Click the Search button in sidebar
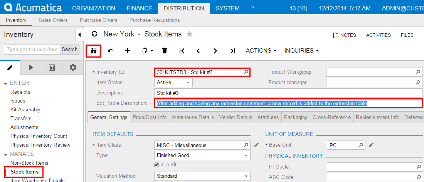424x182 pixels. (70, 50)
